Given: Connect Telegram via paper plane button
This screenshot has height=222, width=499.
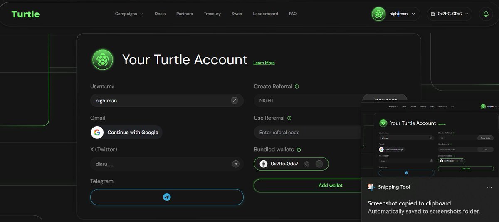Looking at the screenshot, I should pos(167,197).
